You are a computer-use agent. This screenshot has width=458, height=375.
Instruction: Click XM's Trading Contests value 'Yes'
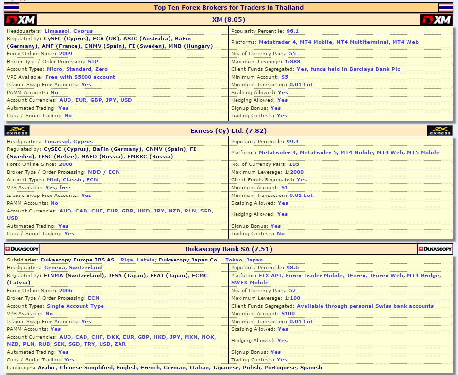(x=282, y=116)
